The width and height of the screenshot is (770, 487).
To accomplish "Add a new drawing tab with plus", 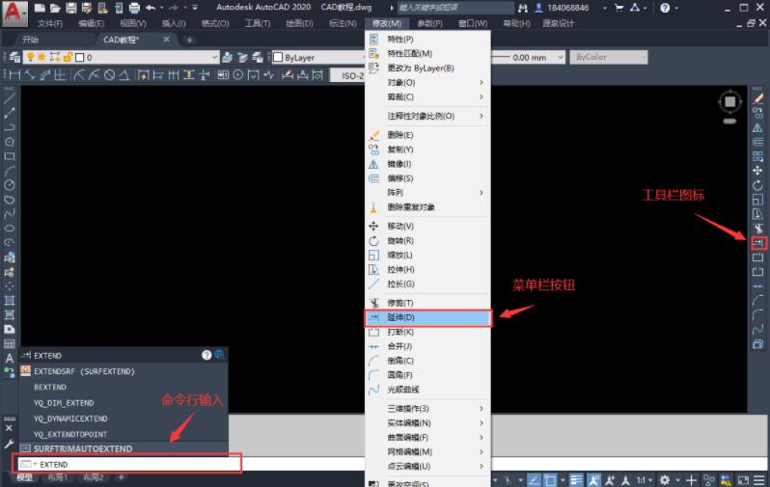I will pos(189,40).
